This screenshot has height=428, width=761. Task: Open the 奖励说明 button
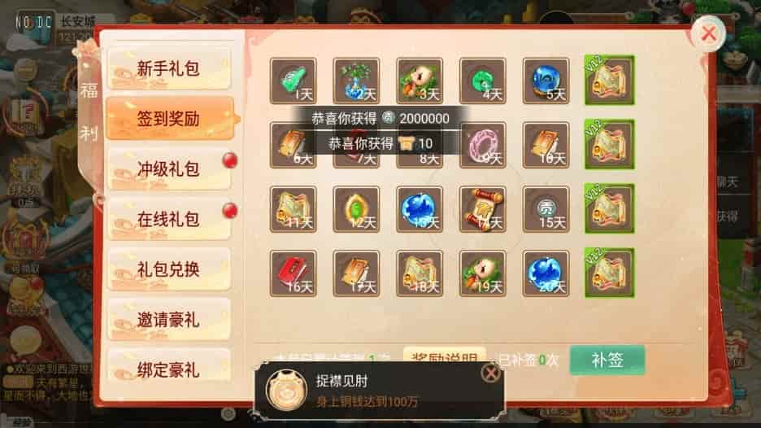click(445, 356)
